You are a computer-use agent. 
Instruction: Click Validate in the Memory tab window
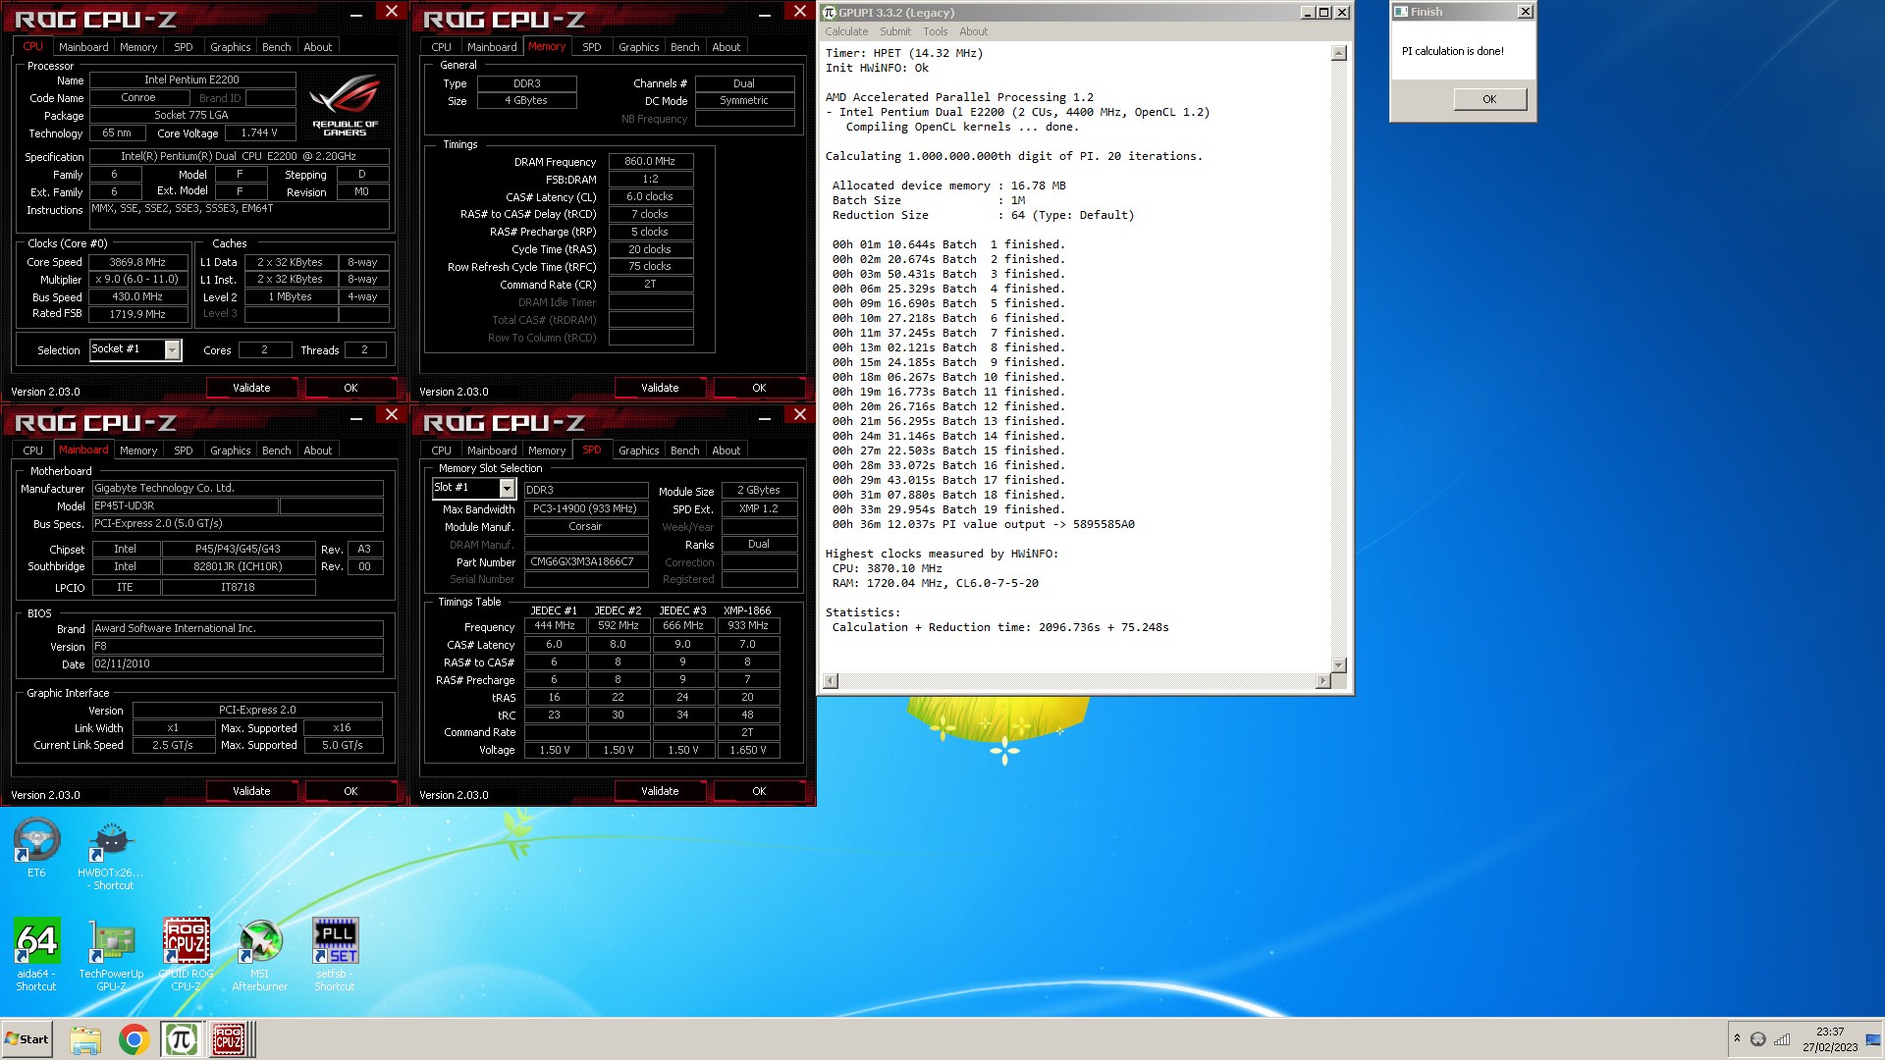(x=660, y=388)
